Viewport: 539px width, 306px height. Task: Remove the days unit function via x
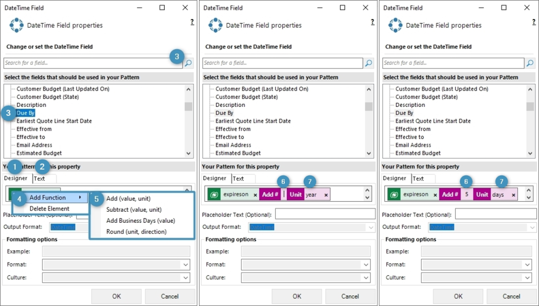tap(513, 195)
